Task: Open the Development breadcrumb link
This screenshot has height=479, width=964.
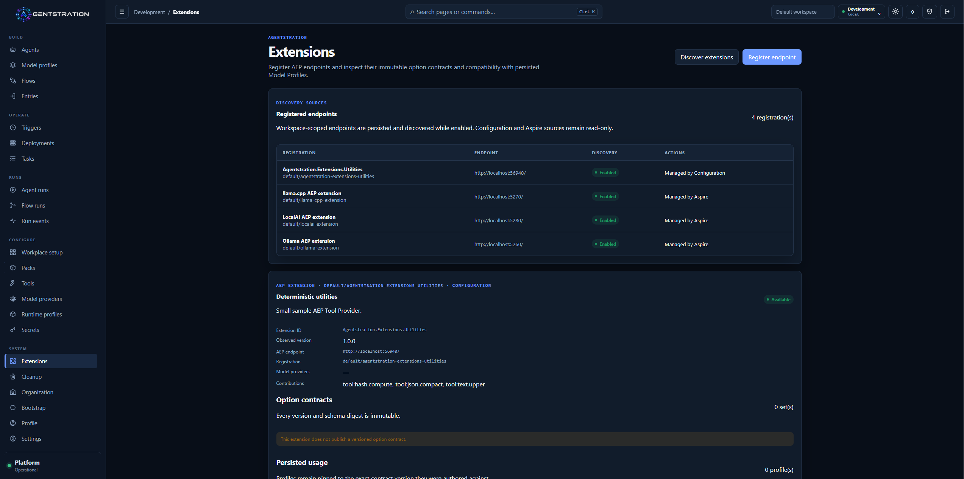Action: tap(149, 12)
